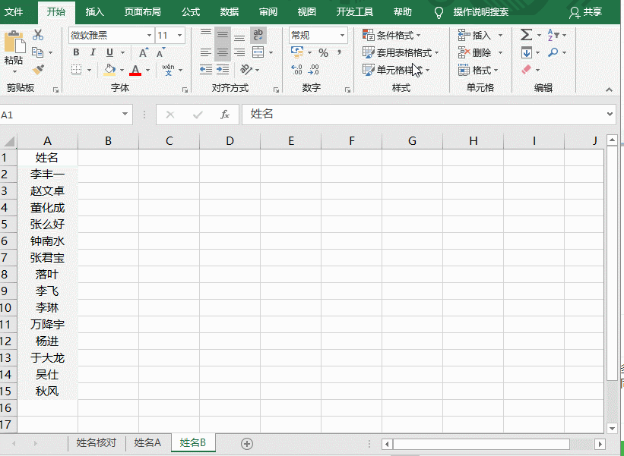Open the number format dropdown 常规

[342, 36]
